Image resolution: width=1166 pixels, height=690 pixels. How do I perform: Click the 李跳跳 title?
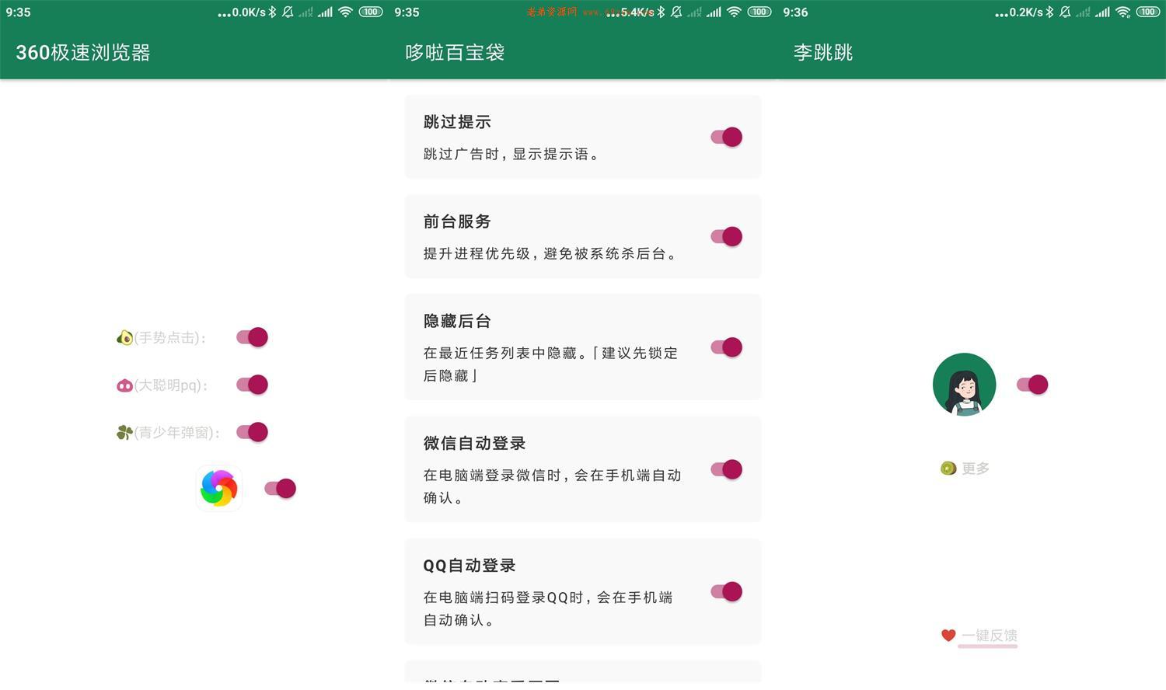tap(823, 52)
